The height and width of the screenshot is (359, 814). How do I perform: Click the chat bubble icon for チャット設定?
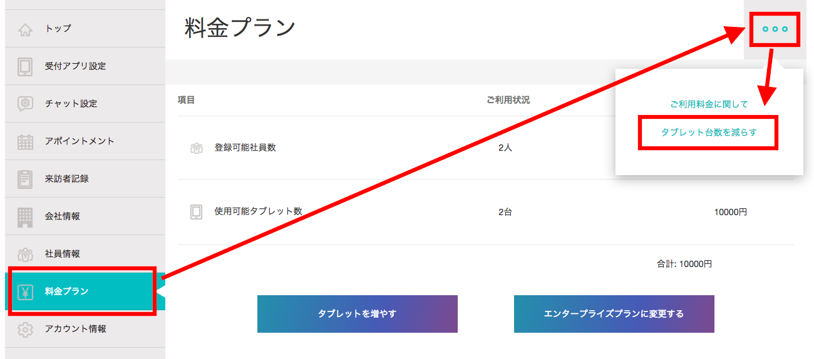tap(25, 104)
